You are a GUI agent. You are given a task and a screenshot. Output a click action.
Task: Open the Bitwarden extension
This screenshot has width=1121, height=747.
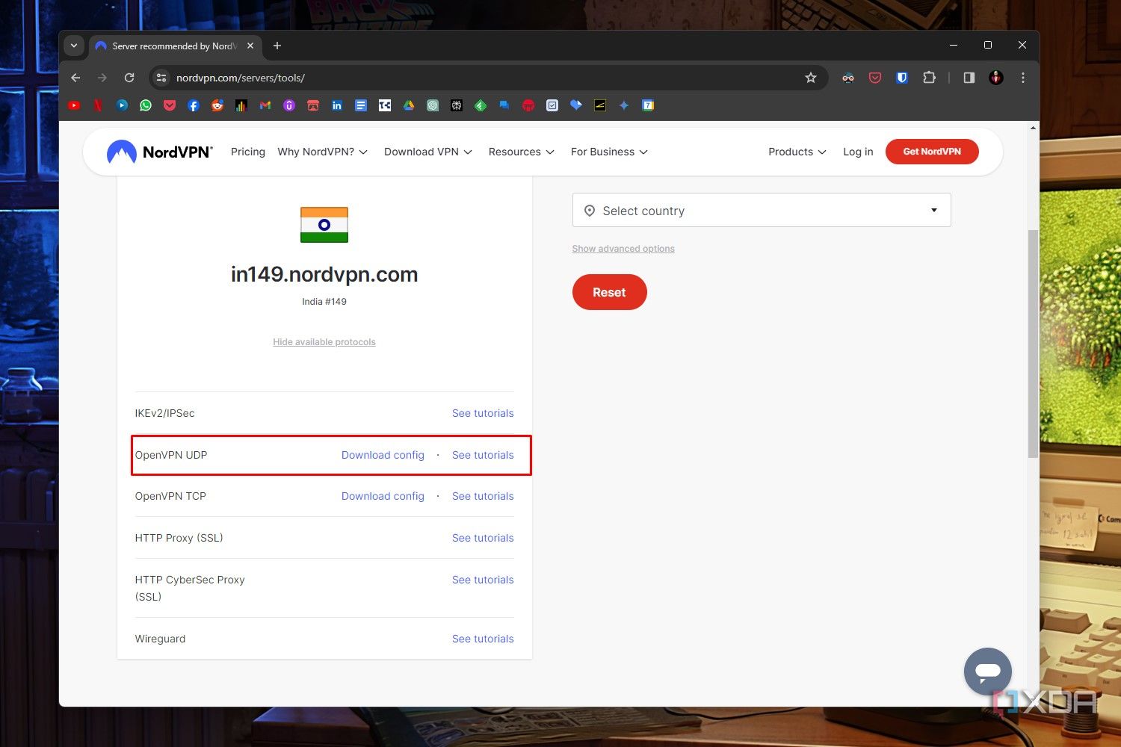click(x=902, y=77)
